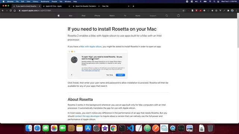Reload the current page
239x134 pixels.
(11, 11)
